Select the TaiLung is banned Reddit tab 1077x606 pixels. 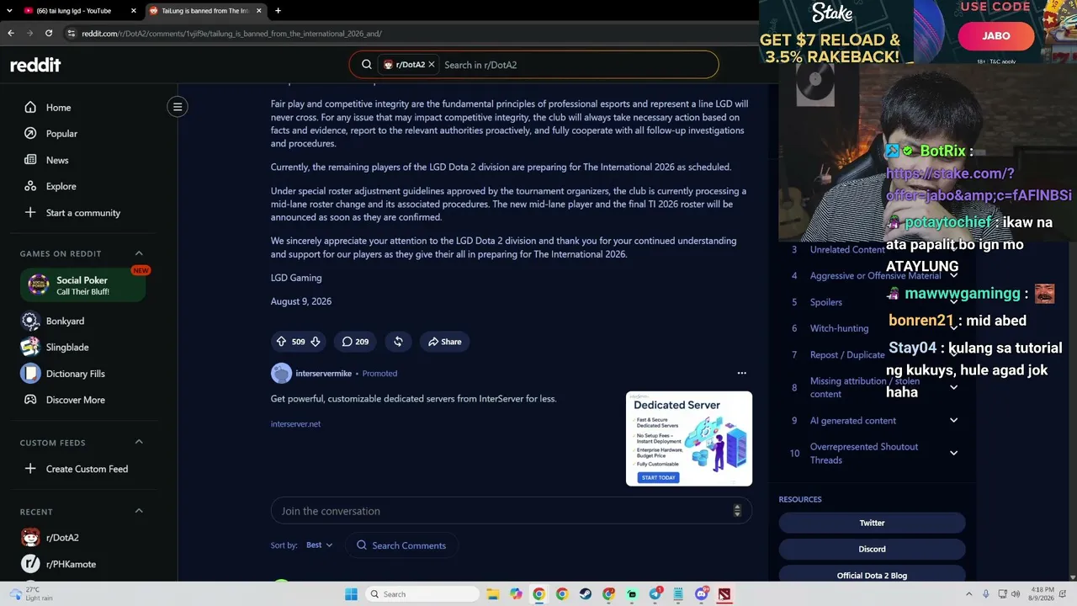coord(204,11)
